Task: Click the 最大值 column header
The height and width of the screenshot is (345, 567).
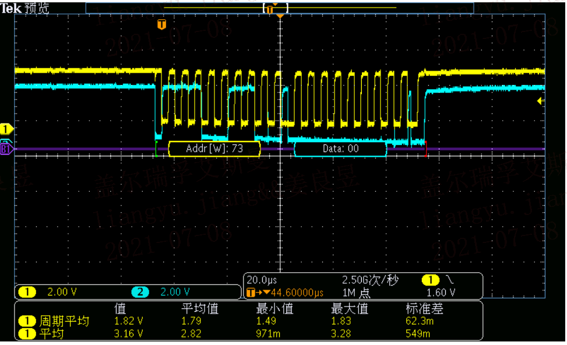Action: click(350, 308)
